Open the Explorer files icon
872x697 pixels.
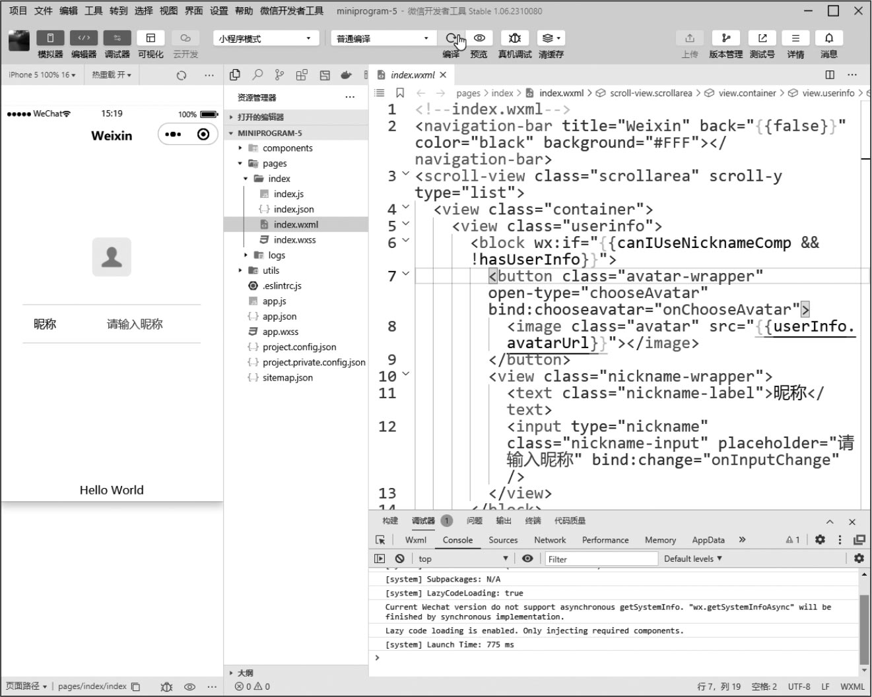click(235, 75)
